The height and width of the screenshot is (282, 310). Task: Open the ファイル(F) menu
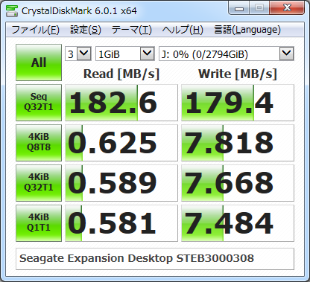point(36,30)
